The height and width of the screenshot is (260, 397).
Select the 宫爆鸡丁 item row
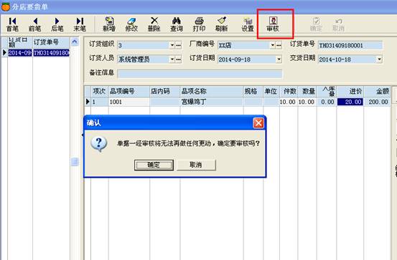coord(238,102)
